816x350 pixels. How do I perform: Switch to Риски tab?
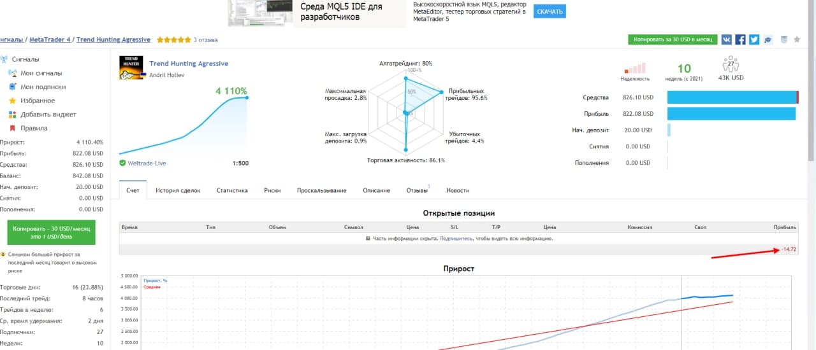272,190
